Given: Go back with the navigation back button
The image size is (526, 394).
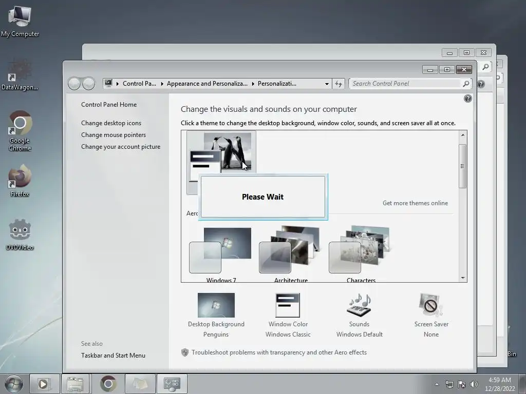Looking at the screenshot, I should click(74, 84).
